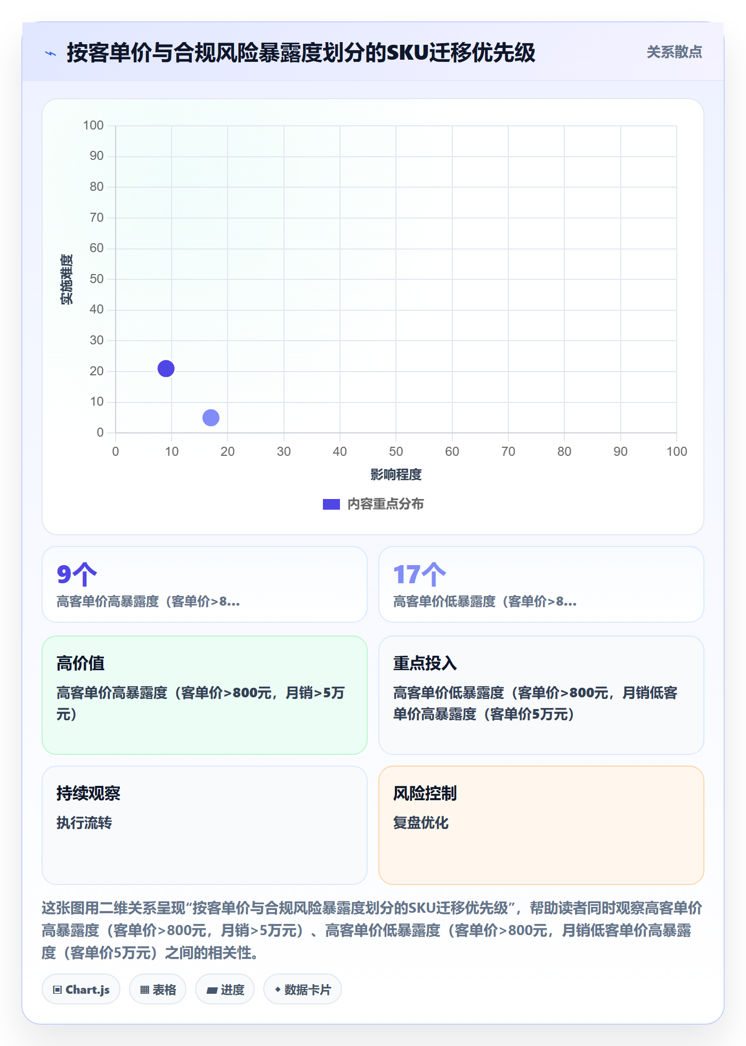This screenshot has width=746, height=1046.
Task: Open the 高价值 quadrant card
Action: click(x=205, y=695)
